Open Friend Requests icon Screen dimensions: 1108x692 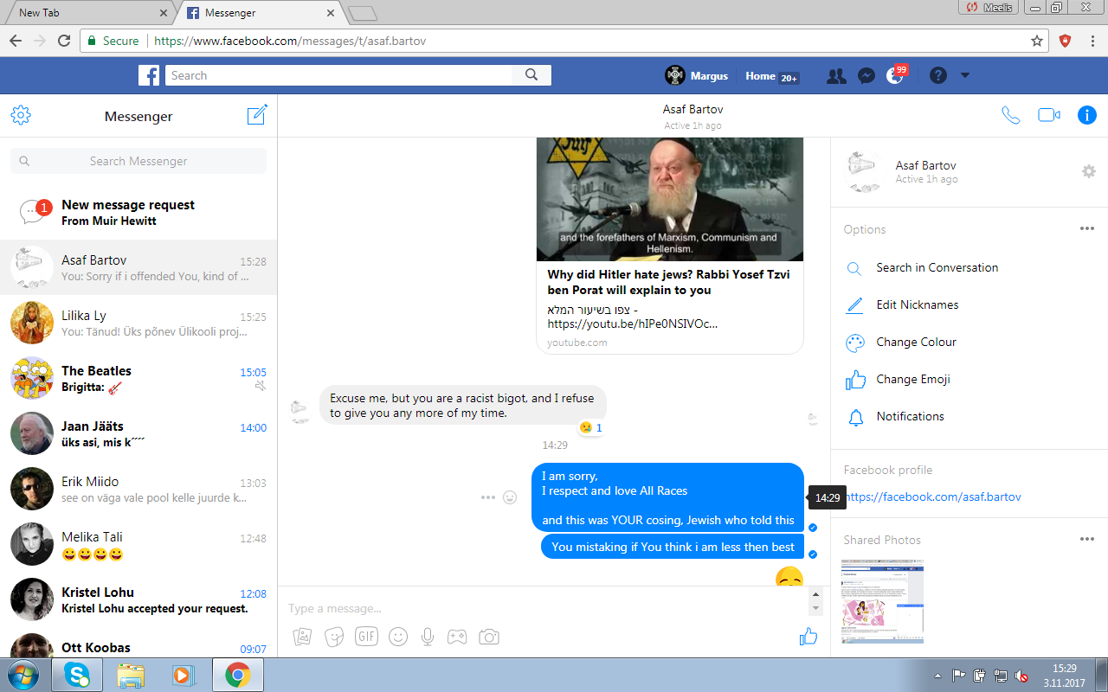pyautogui.click(x=836, y=76)
